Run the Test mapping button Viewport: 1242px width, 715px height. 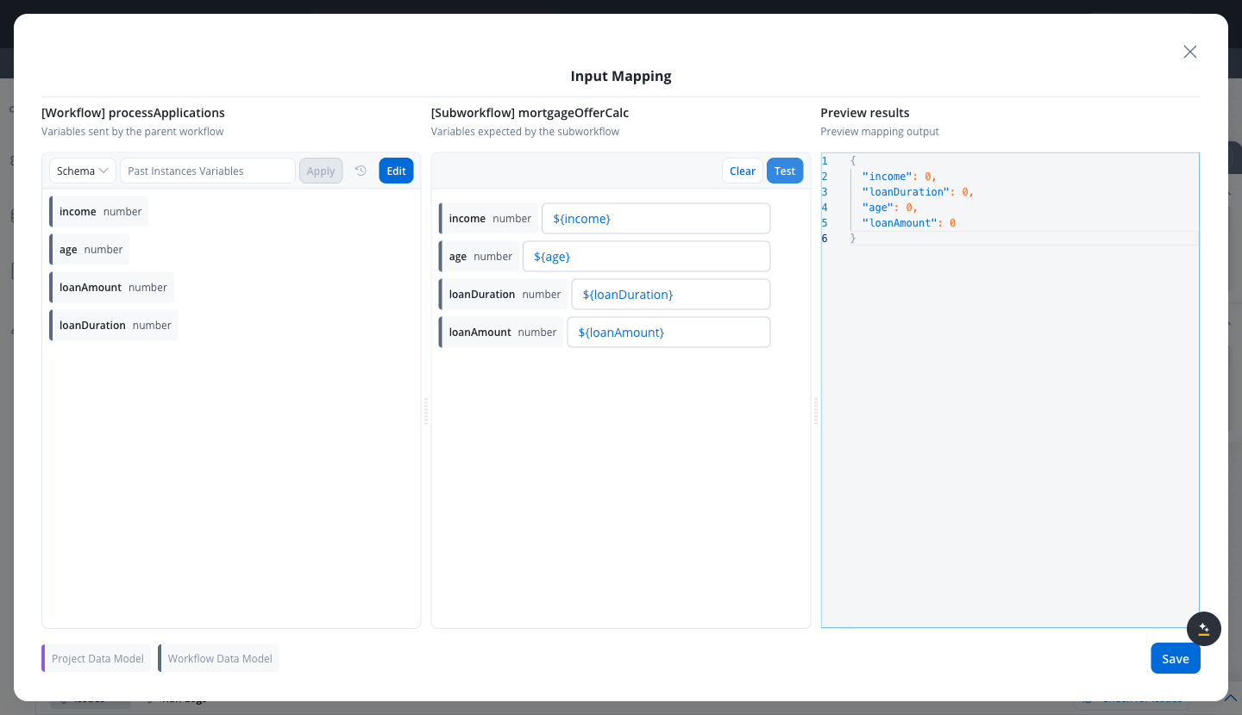click(x=785, y=171)
